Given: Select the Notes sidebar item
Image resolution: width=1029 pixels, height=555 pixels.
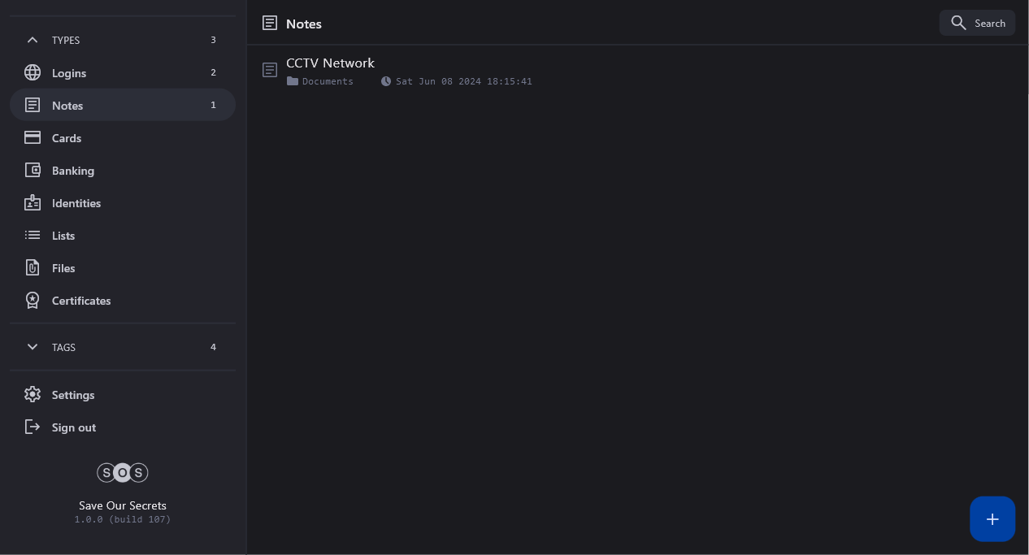Looking at the screenshot, I should (67, 106).
